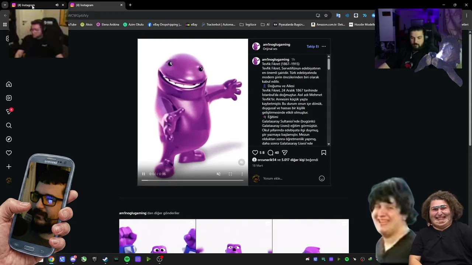The height and width of the screenshot is (265, 472).
Task: Bookmark this page with star icon
Action: [326, 15]
